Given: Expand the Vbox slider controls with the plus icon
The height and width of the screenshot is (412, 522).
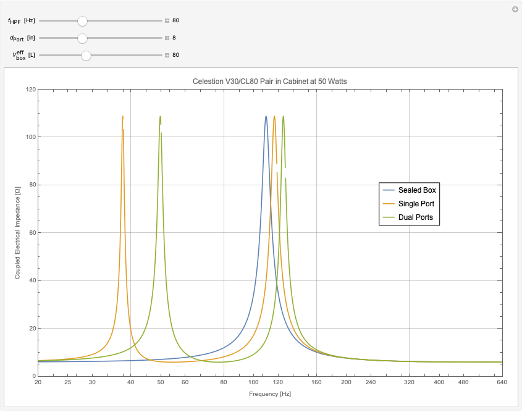Looking at the screenshot, I should (x=167, y=55).
